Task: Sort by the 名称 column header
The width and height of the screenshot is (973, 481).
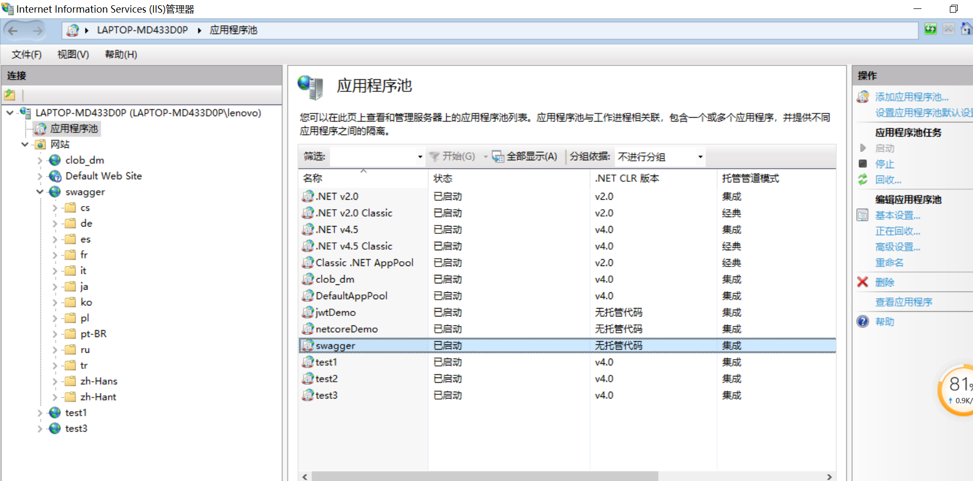Action: 364,179
